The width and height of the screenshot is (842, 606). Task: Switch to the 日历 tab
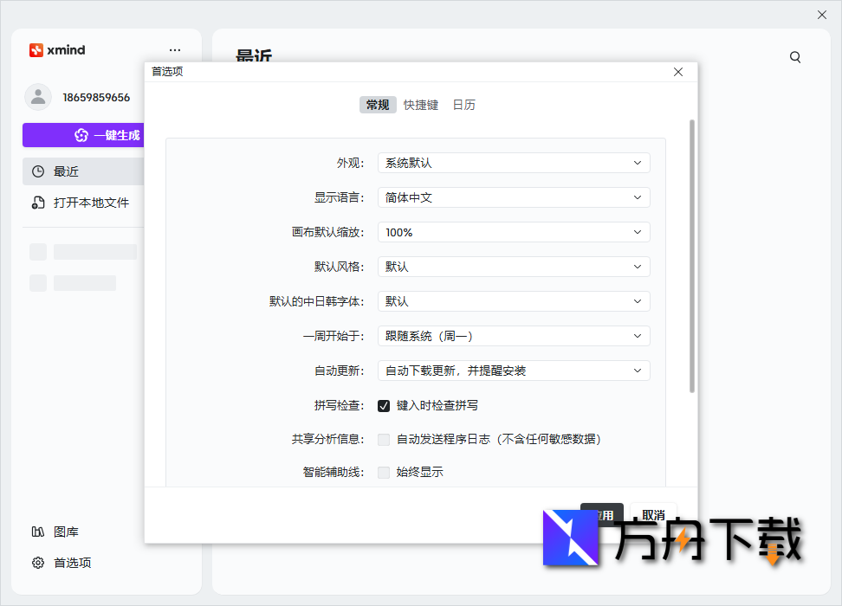(x=464, y=104)
